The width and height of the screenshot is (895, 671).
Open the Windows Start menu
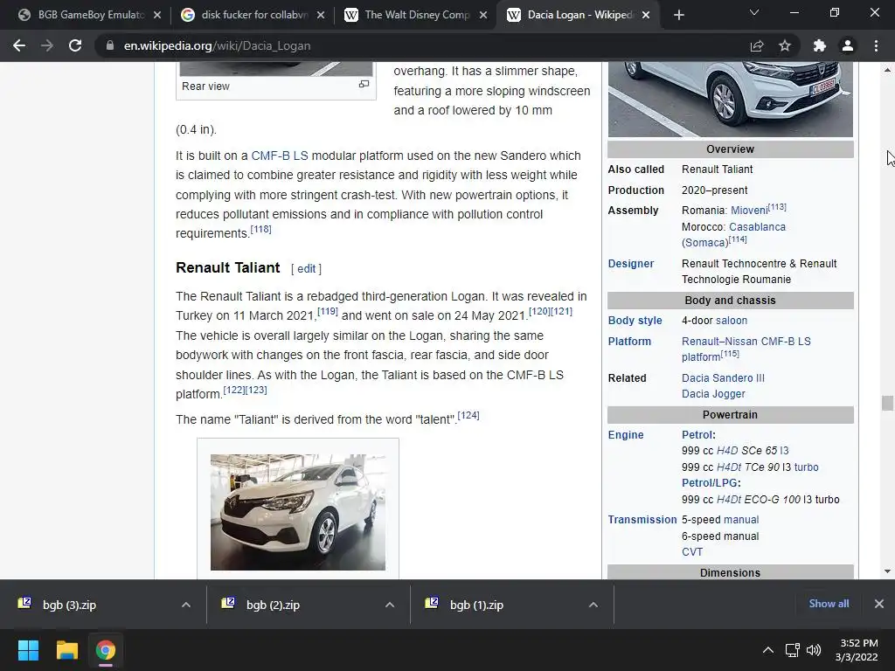[29, 650]
